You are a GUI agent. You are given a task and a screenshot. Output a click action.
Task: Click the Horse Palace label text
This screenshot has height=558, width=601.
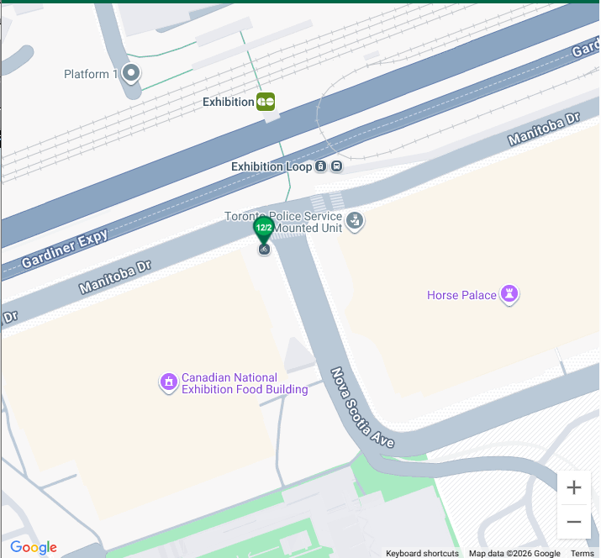tap(461, 295)
